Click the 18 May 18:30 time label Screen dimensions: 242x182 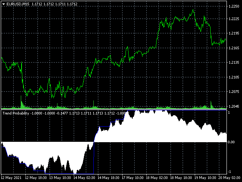(x=181, y=177)
